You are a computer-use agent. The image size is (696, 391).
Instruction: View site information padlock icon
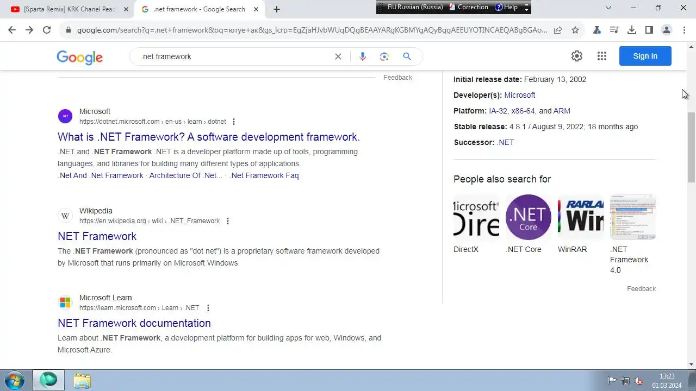69,30
